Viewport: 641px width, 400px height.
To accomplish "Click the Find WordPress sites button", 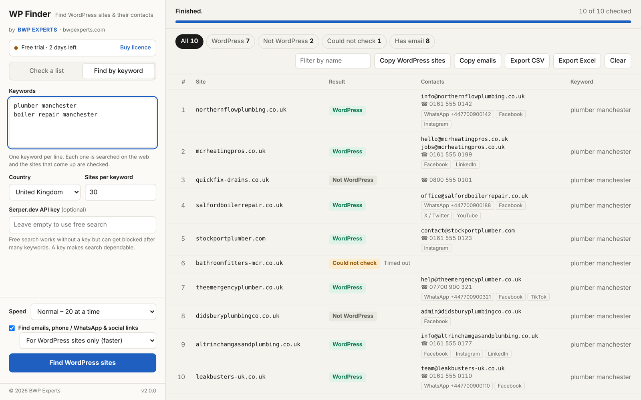I will coord(83,363).
